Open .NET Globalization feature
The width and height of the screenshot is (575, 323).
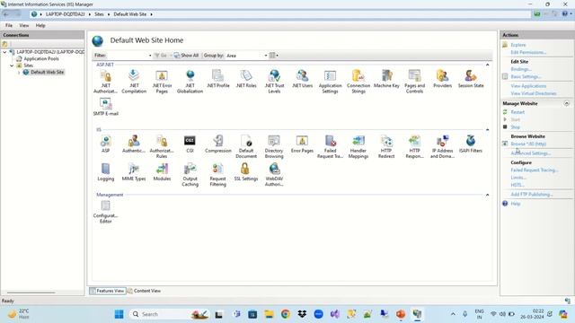(x=190, y=82)
